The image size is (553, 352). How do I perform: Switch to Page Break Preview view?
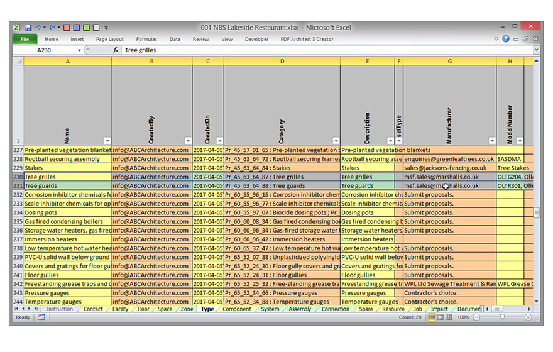449,317
